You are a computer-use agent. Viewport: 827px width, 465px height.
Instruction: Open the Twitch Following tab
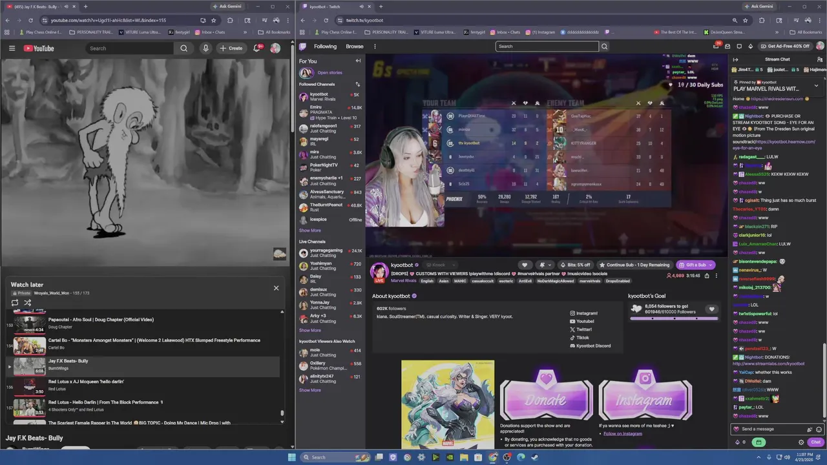pos(325,46)
